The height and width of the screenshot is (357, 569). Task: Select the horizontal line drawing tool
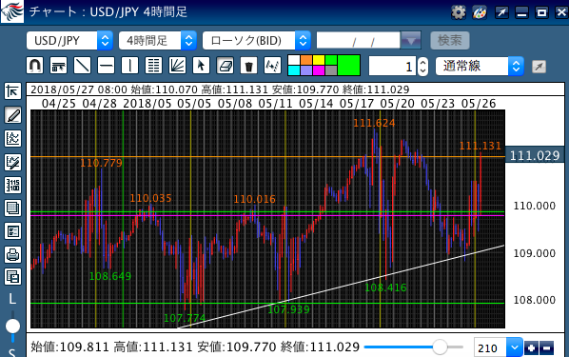tap(106, 66)
